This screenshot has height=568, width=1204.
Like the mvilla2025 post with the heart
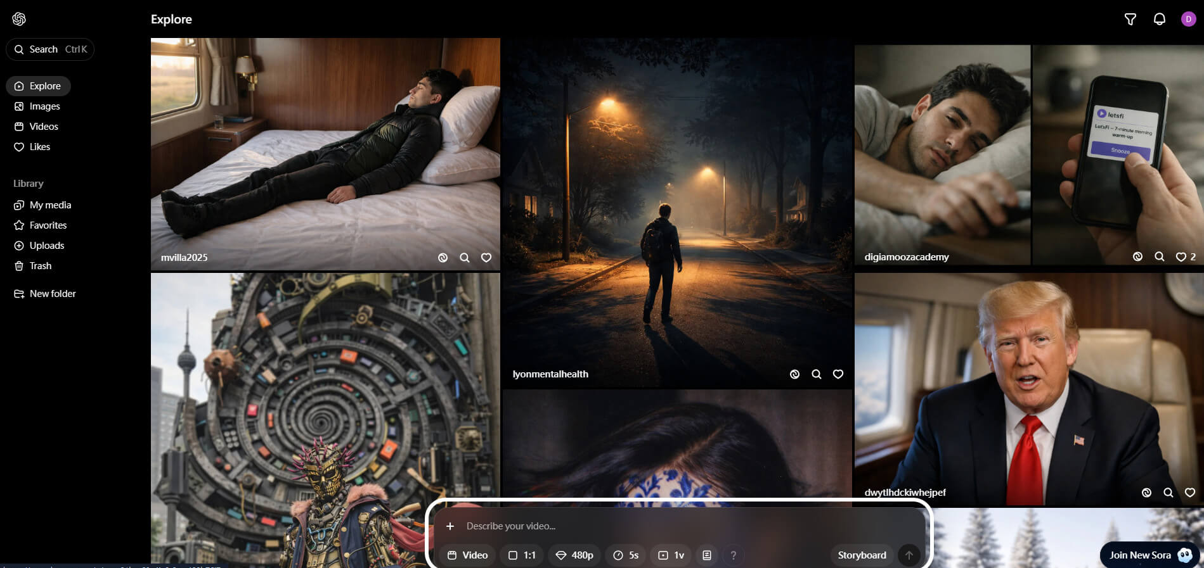[486, 258]
